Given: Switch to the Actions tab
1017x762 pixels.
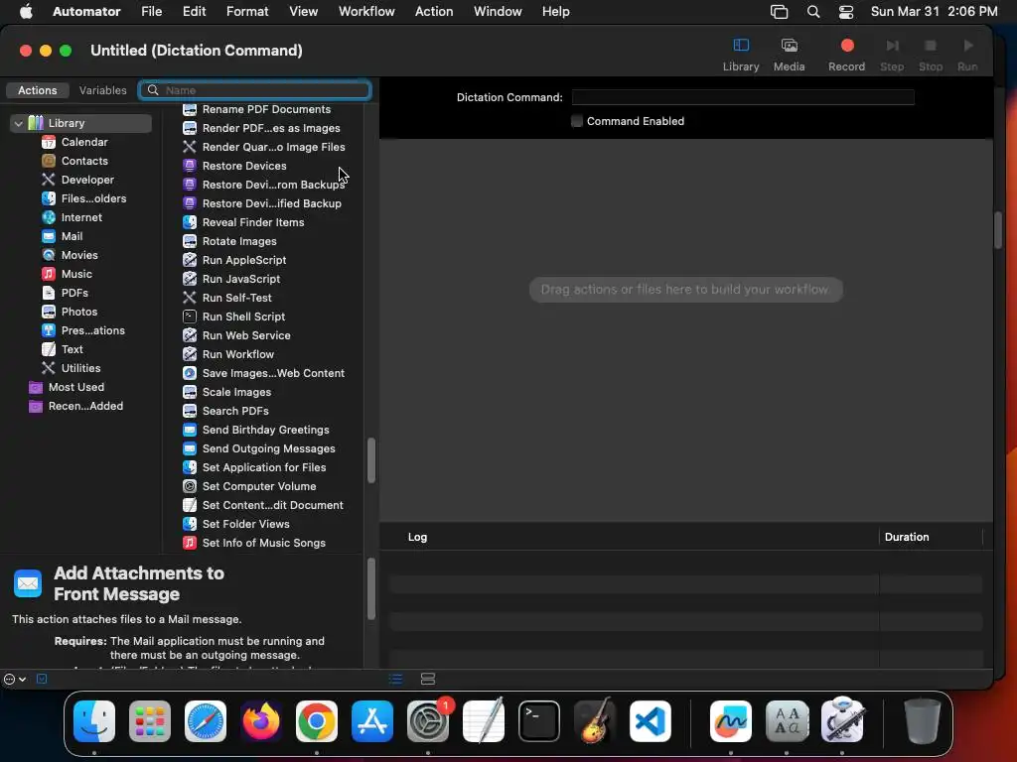Looking at the screenshot, I should 37,90.
